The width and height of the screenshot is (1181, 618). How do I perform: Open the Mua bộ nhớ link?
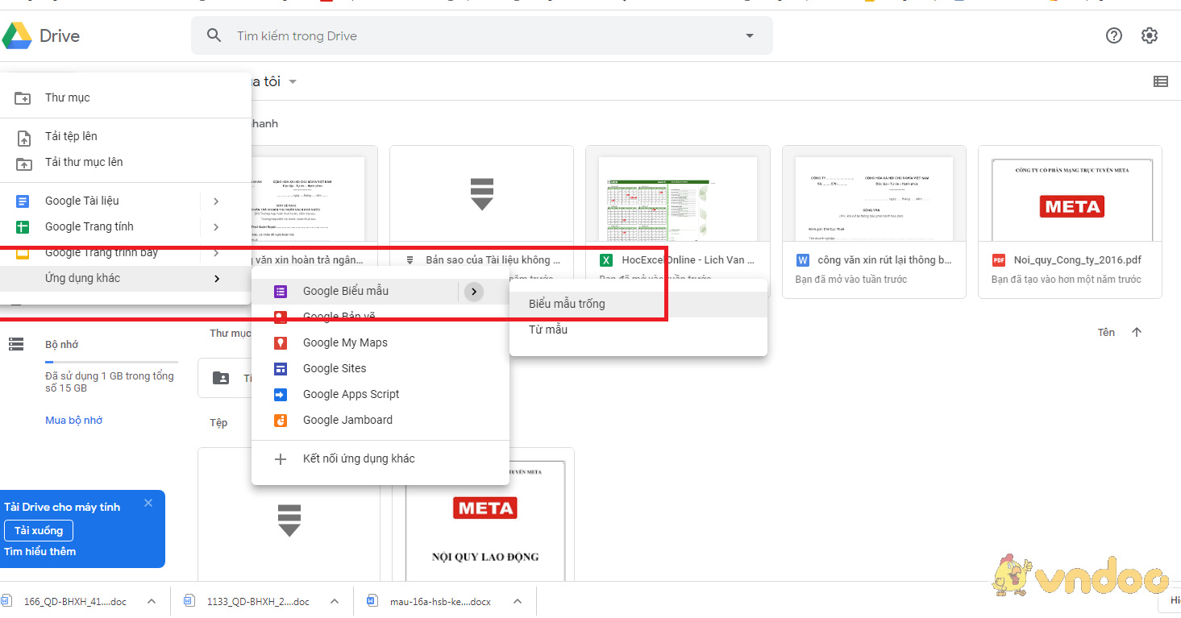[x=73, y=420]
